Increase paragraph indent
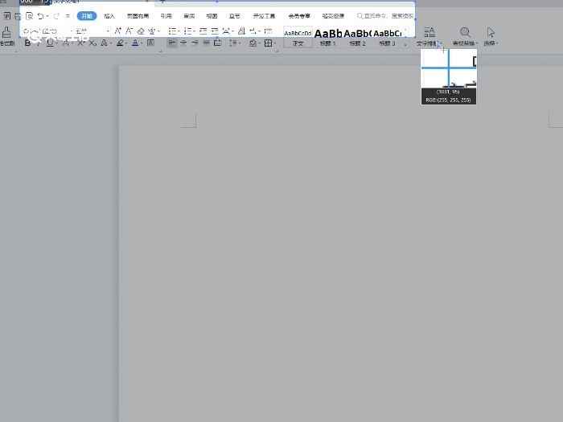Viewport: 563px width, 422px height. 215,31
